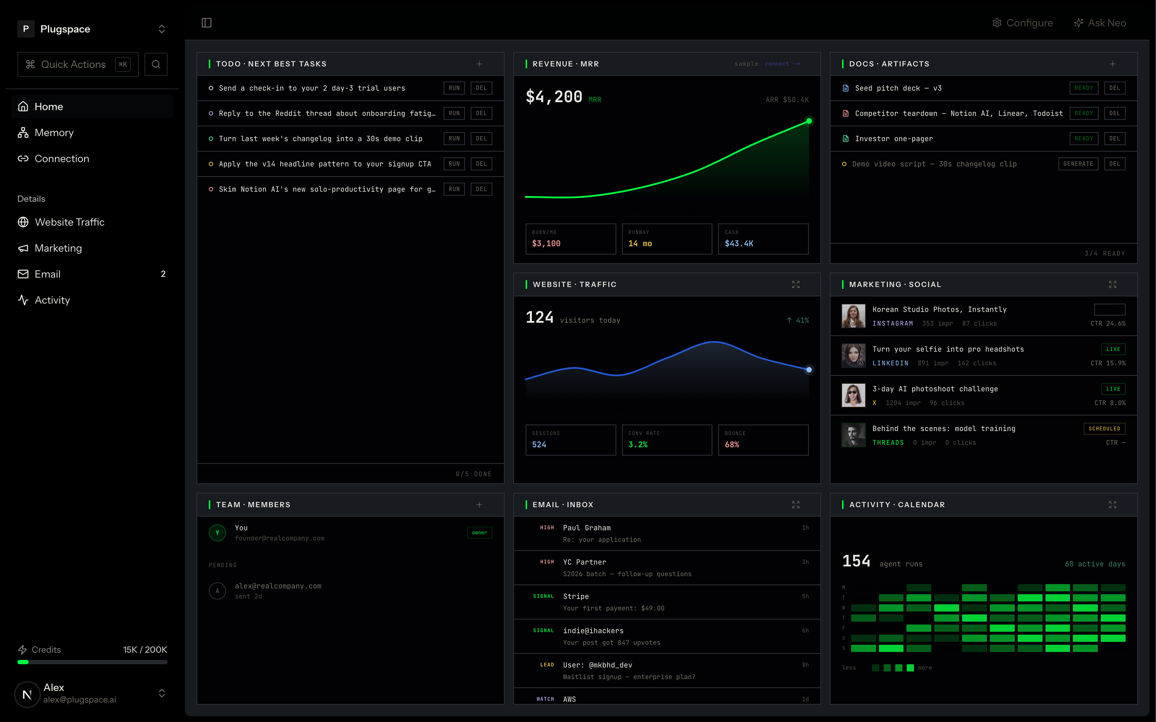Click the search magnifier icon
Screen dimensions: 1156x722
tap(156, 64)
